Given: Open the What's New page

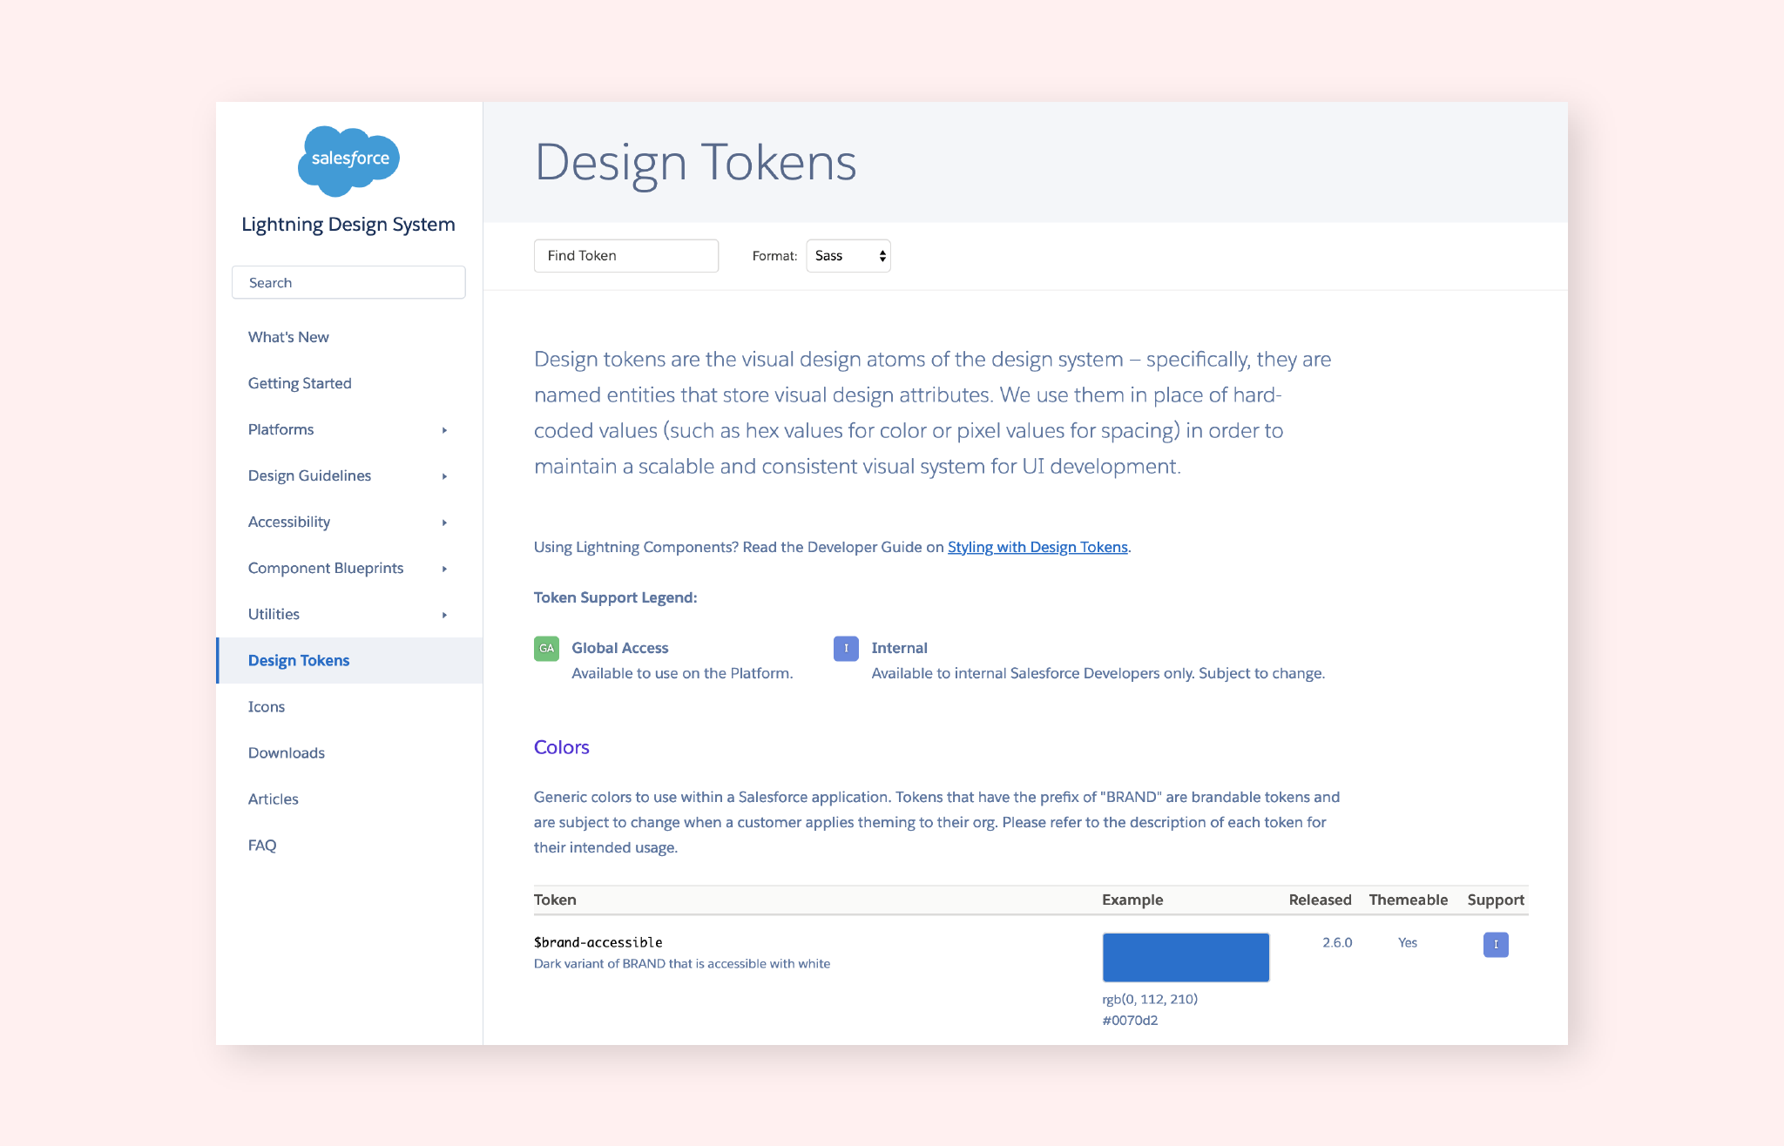Looking at the screenshot, I should pyautogui.click(x=288, y=337).
